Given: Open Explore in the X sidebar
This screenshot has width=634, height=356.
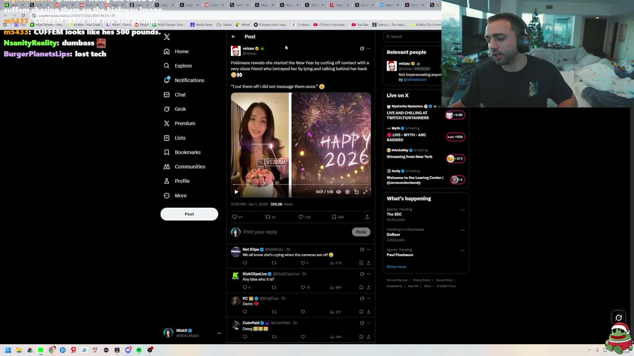Looking at the screenshot, I should (x=177, y=66).
